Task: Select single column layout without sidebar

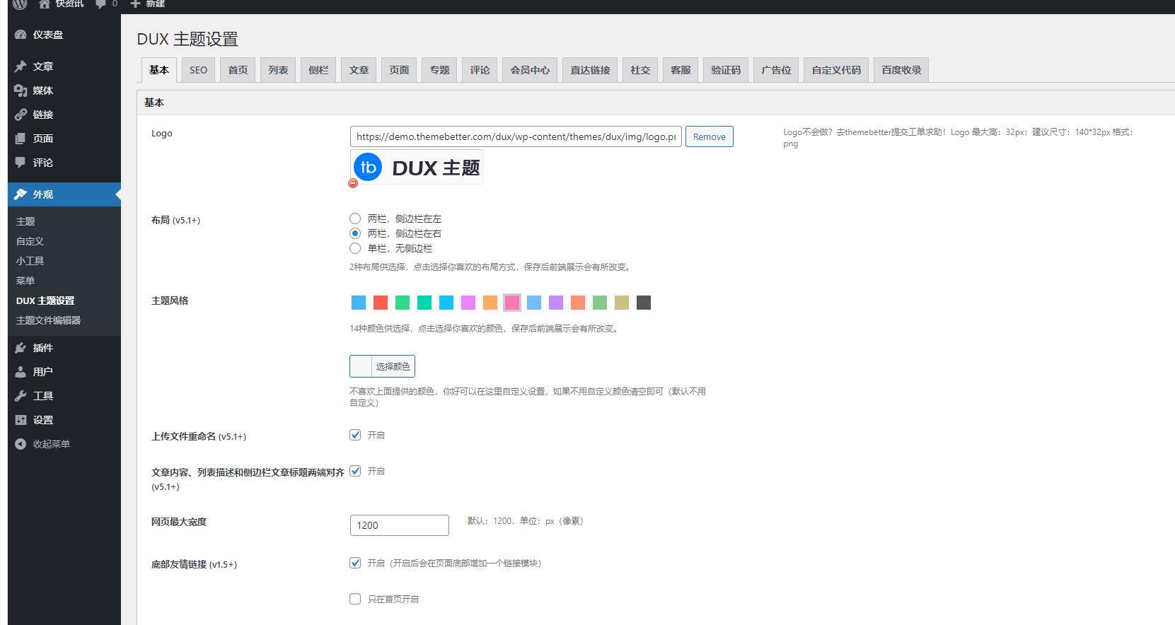Action: (x=355, y=248)
